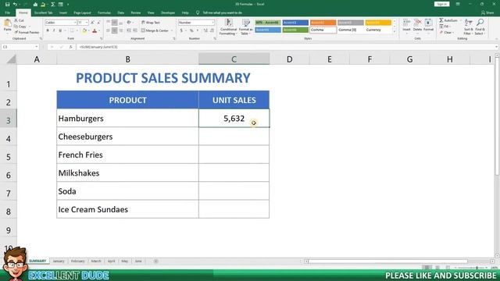Toggle Underline formatting
500x281 pixels.
(x=60, y=30)
